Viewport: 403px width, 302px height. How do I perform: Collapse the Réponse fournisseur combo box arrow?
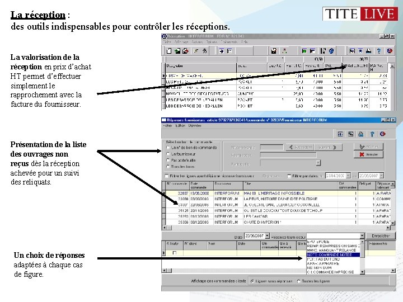coord(362,236)
